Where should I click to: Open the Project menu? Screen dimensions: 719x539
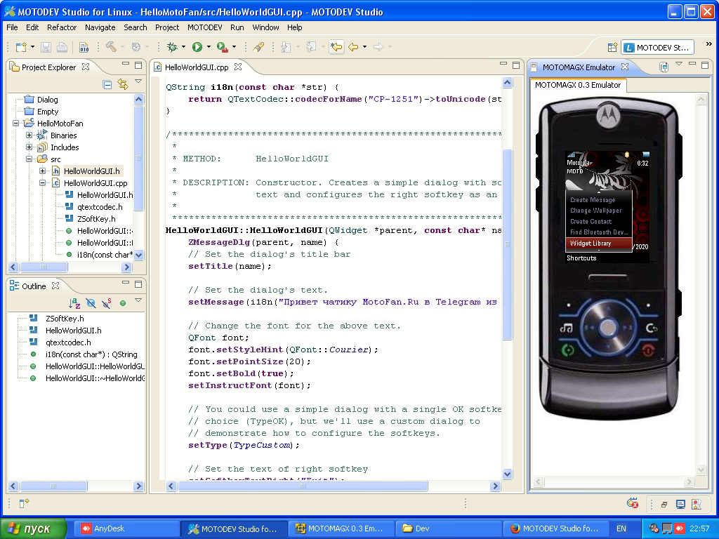coord(167,27)
